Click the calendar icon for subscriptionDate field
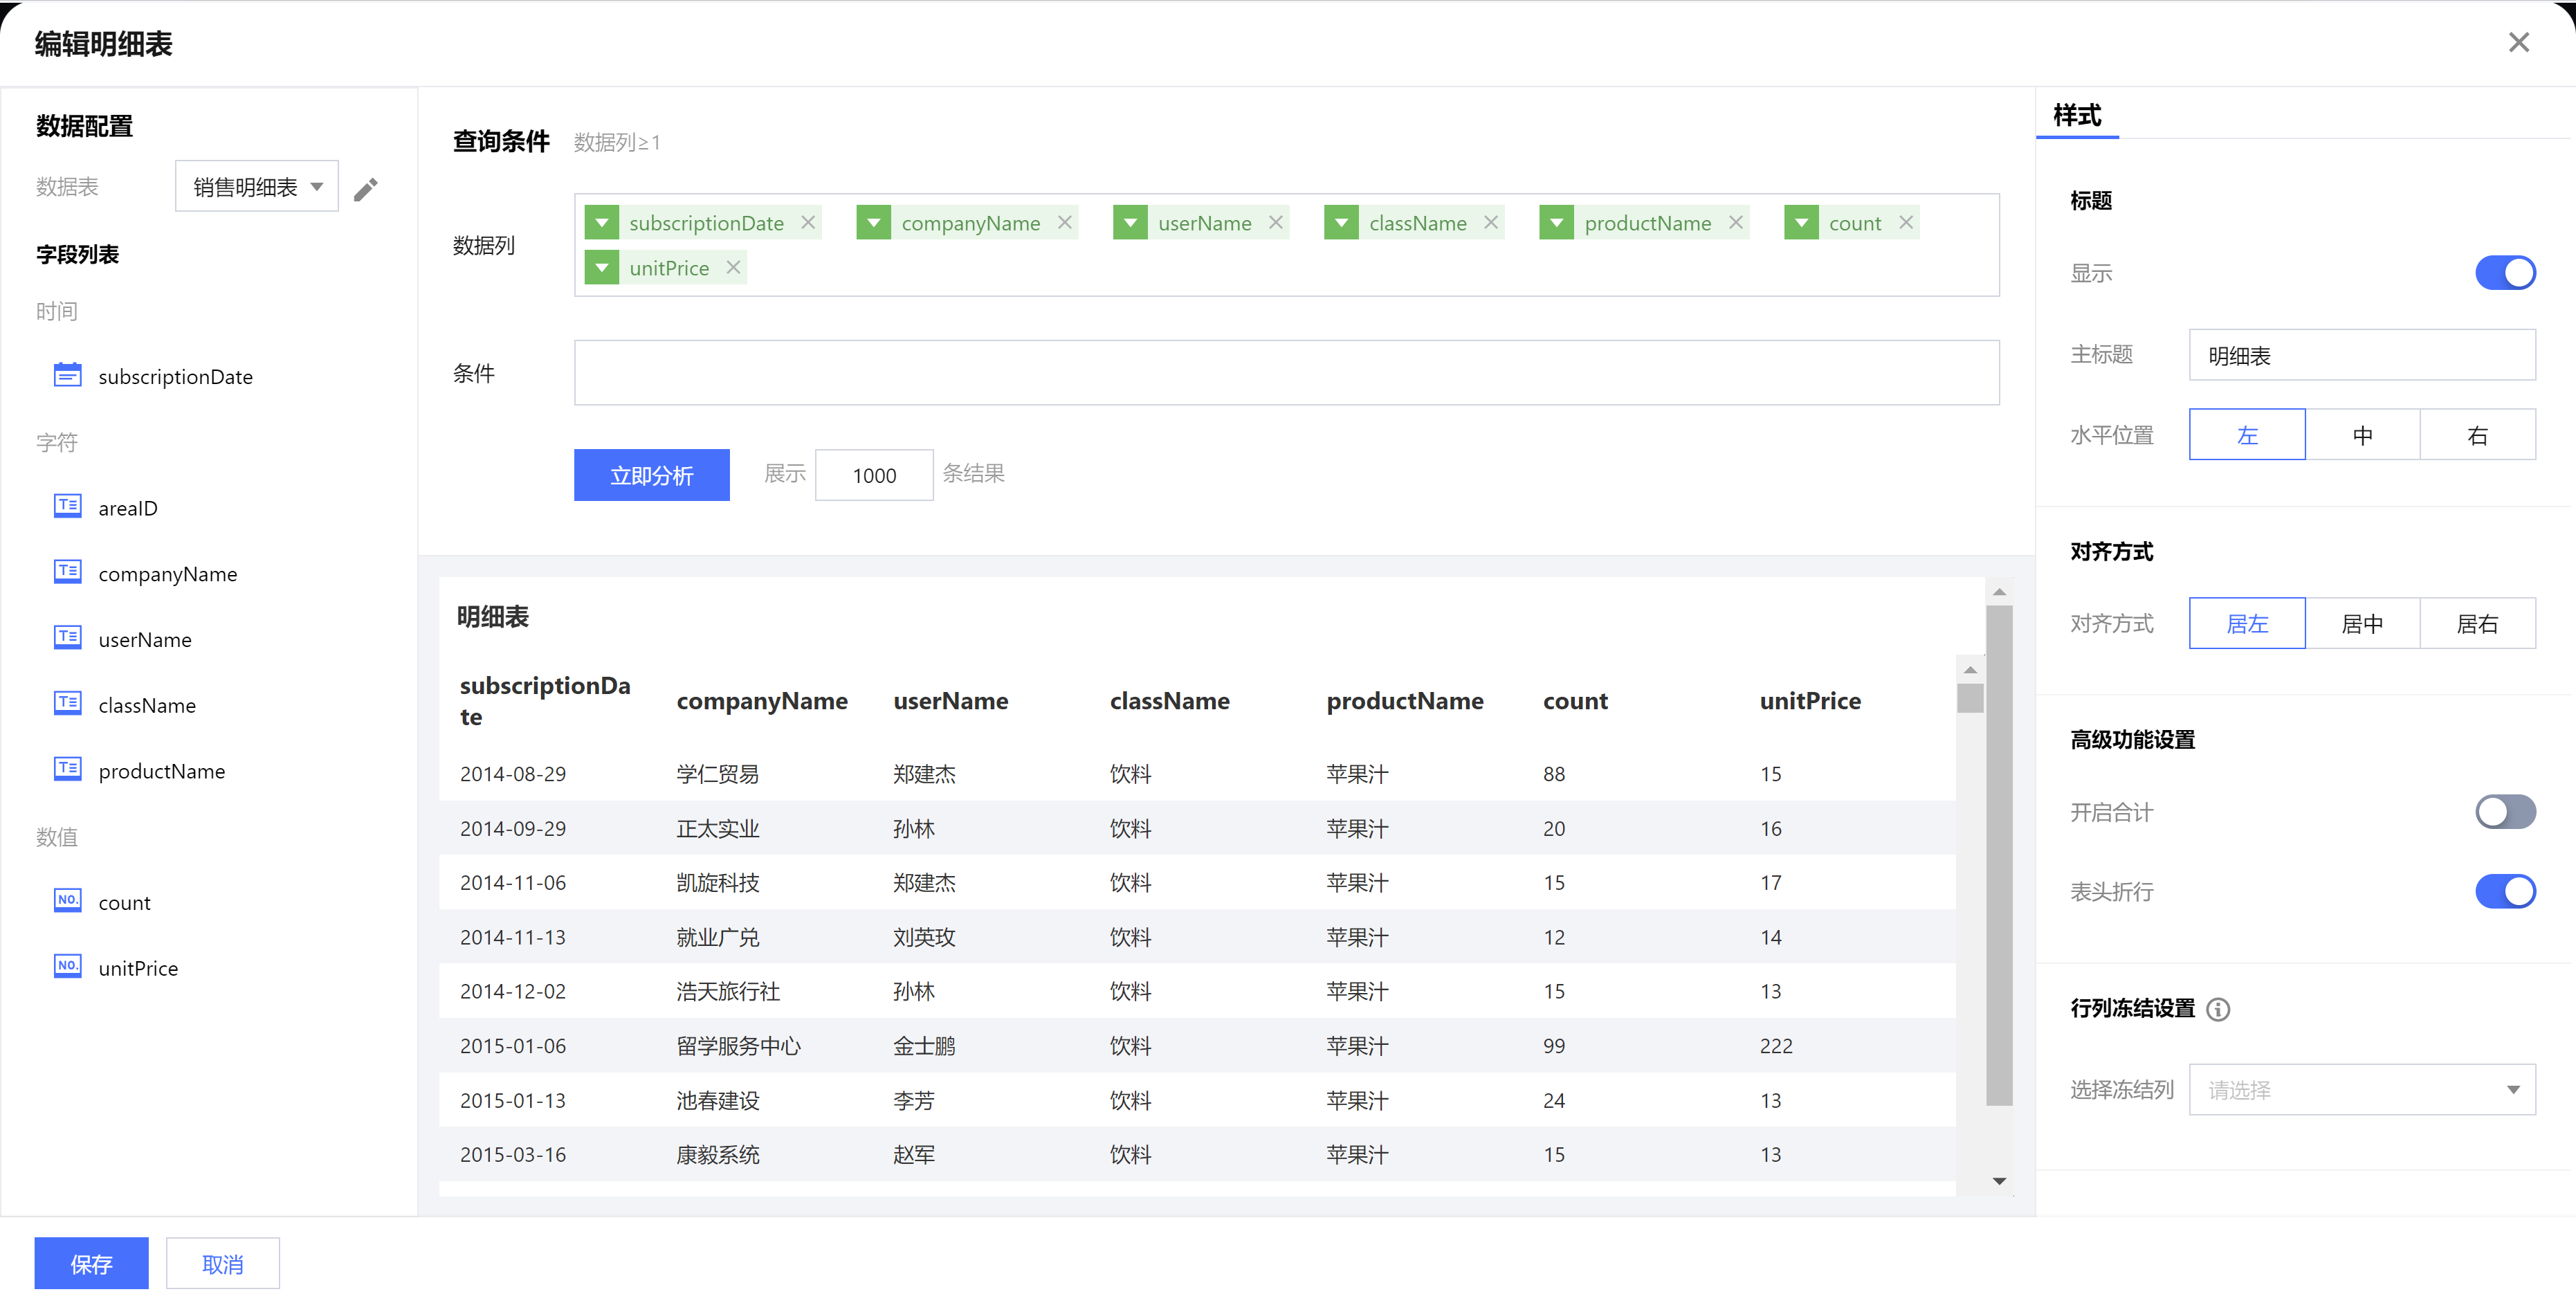Viewport: 2576px width, 1303px height. pyautogui.click(x=67, y=376)
